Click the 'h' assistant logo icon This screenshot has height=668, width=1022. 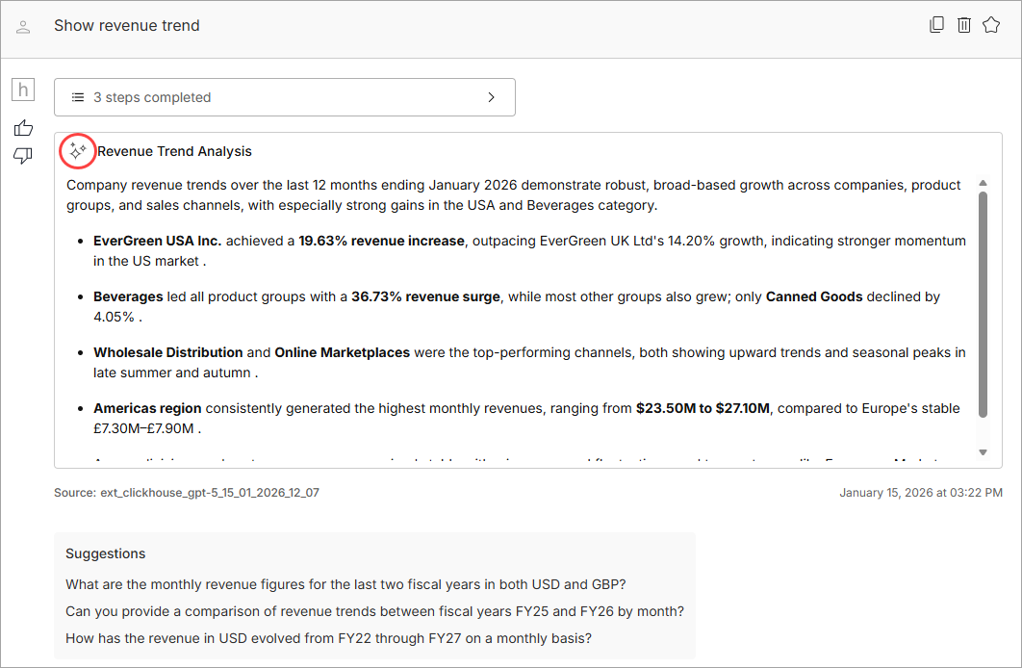[x=23, y=90]
